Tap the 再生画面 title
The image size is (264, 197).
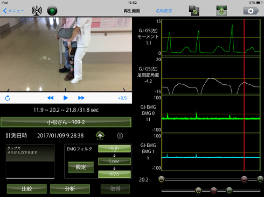click(132, 11)
